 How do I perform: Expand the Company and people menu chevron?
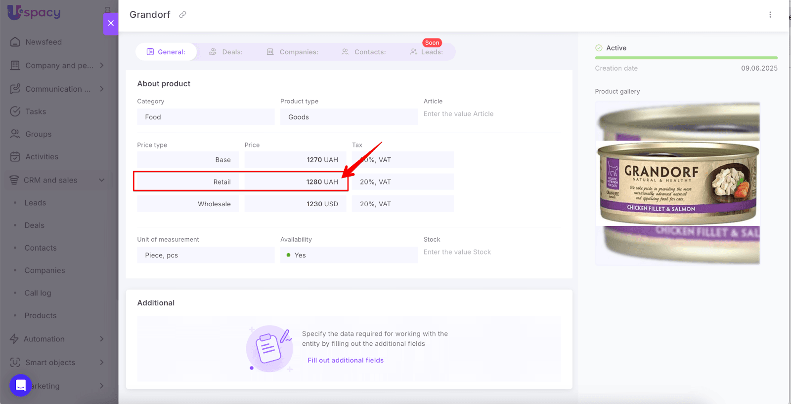point(102,66)
